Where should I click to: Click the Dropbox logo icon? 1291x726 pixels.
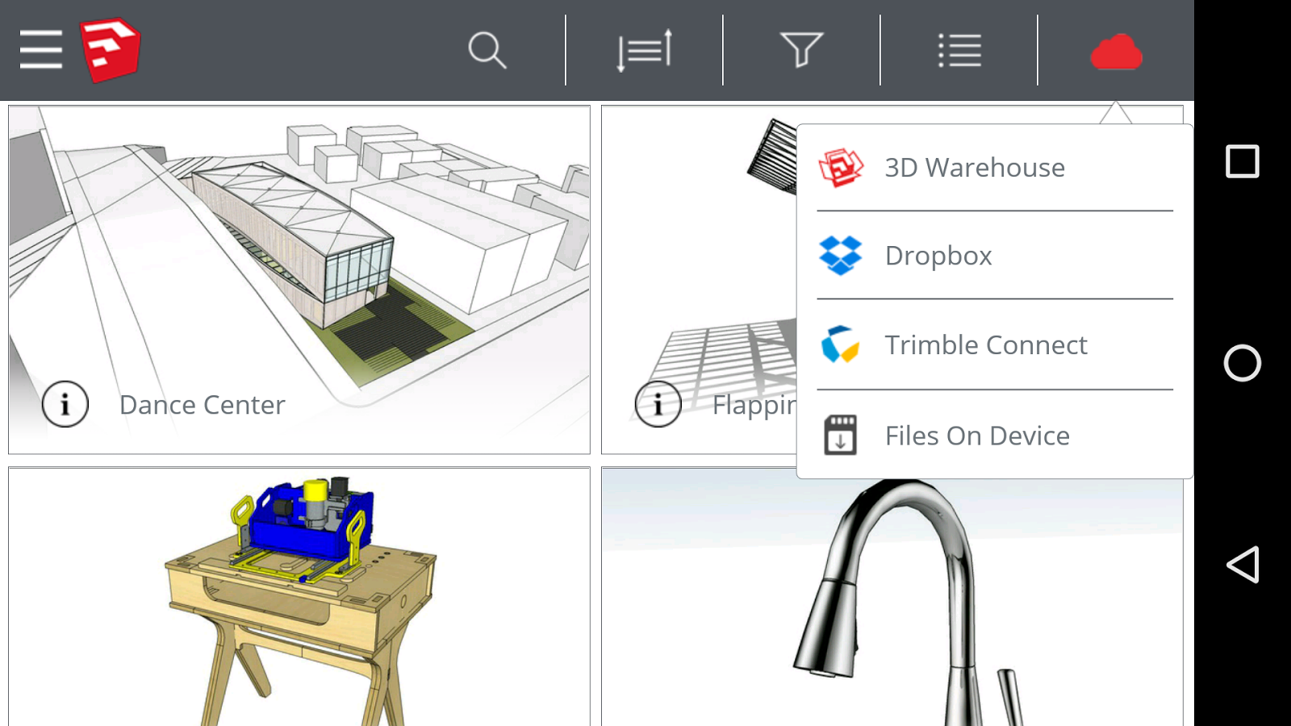[841, 256]
